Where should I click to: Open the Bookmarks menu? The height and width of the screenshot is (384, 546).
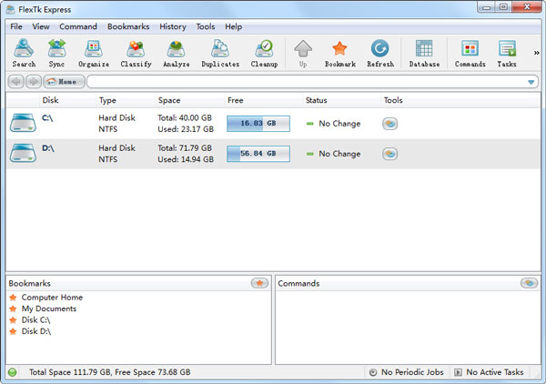click(x=128, y=26)
